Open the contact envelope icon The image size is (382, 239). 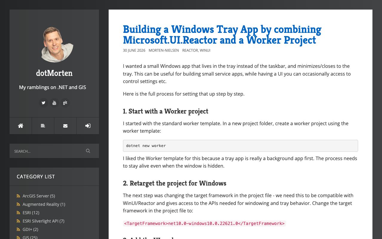[65, 126]
